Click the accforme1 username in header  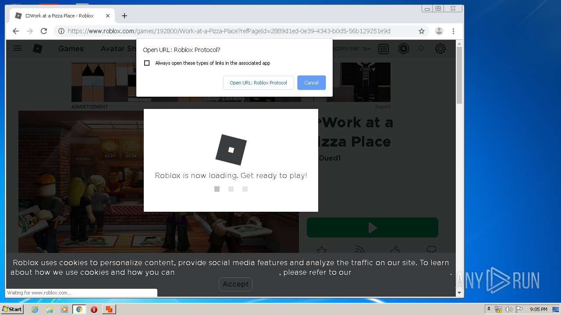point(346,49)
